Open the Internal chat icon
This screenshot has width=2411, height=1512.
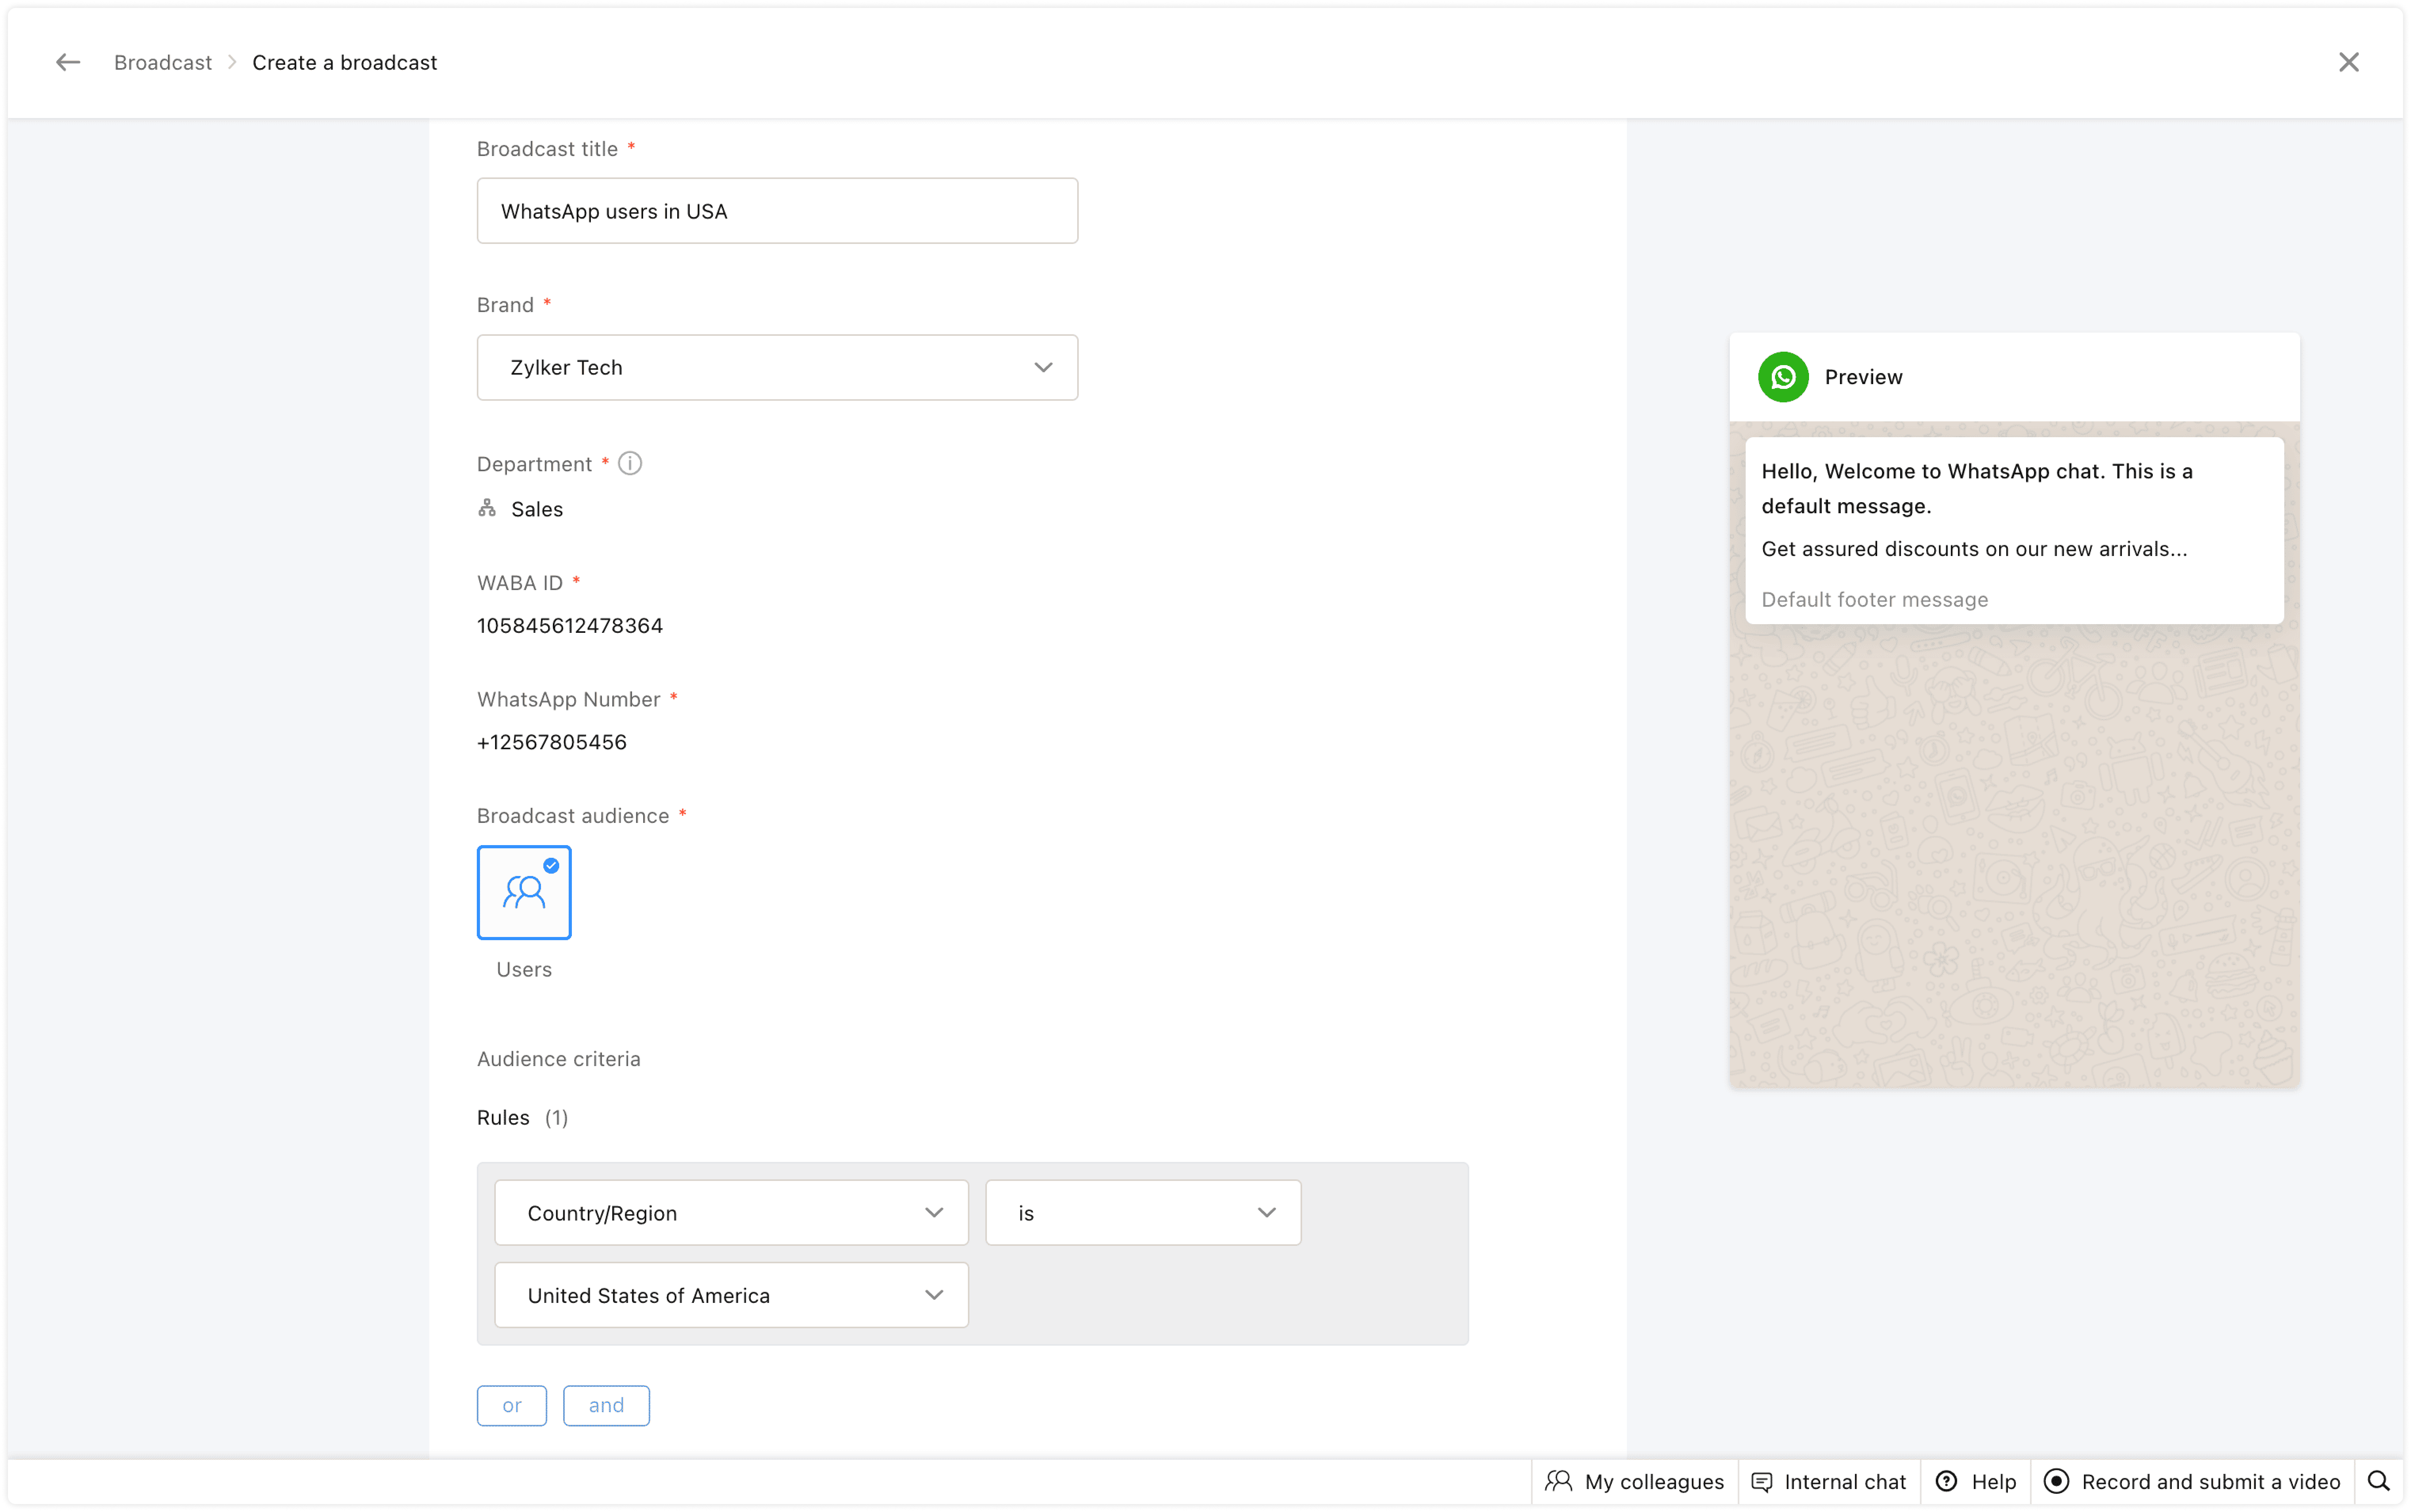1762,1481
